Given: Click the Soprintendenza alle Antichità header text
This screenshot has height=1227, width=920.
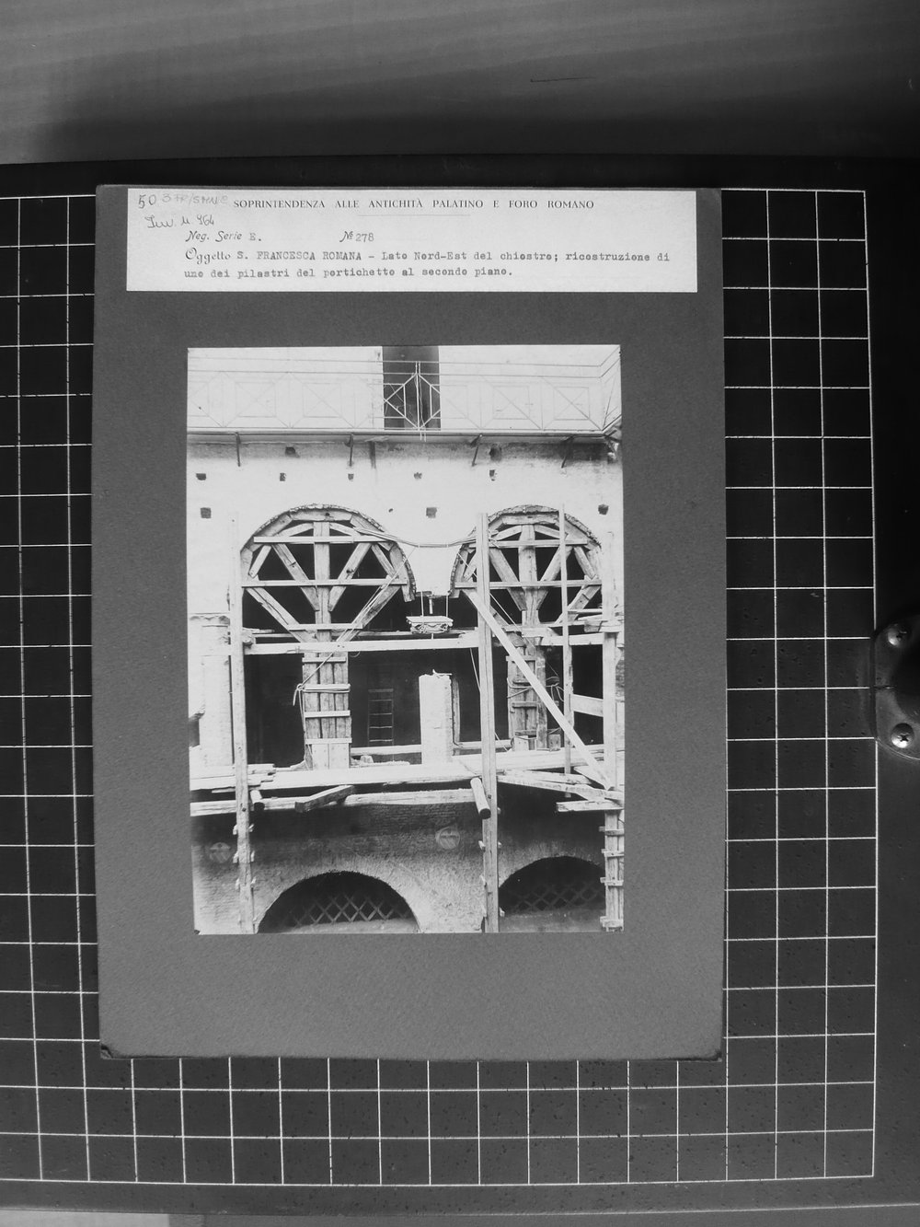Looking at the screenshot, I should (414, 203).
